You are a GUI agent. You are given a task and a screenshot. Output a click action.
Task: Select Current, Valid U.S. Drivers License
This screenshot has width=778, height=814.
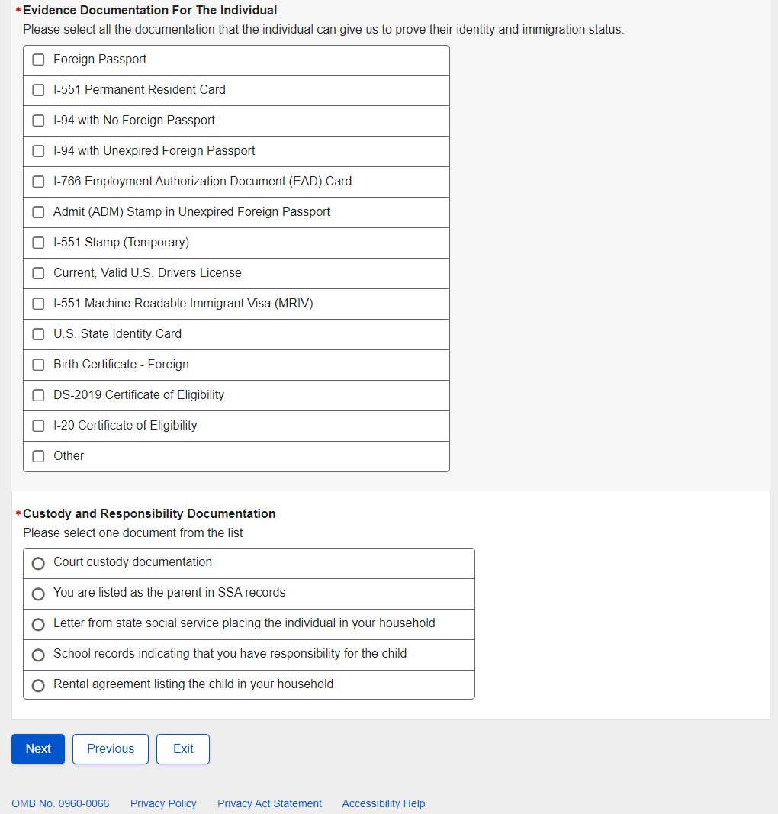[x=38, y=273]
